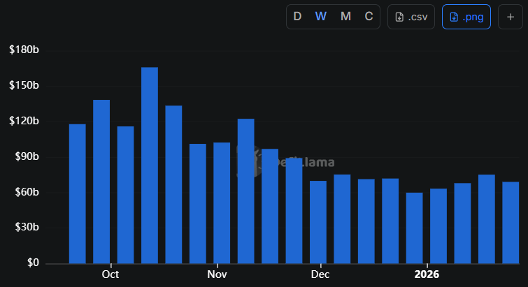Click the $180b y-axis label
This screenshot has width=528, height=287.
(24, 50)
